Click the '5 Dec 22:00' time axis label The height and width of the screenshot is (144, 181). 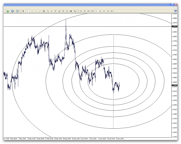(x=22, y=139)
